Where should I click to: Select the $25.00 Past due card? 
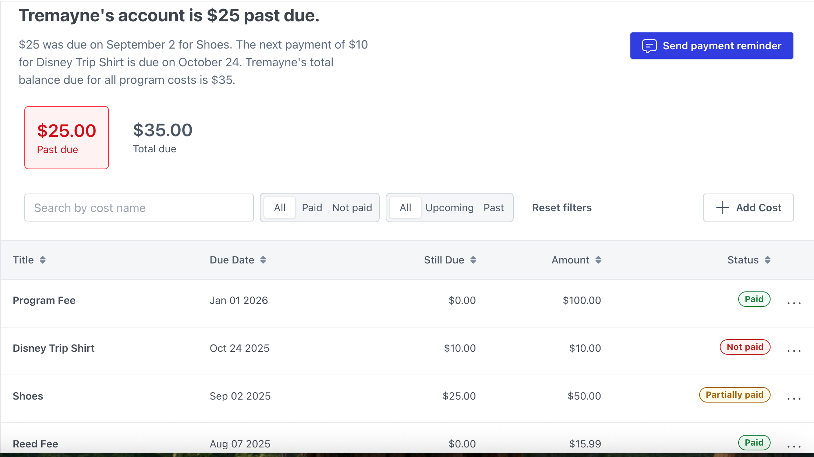pos(67,138)
